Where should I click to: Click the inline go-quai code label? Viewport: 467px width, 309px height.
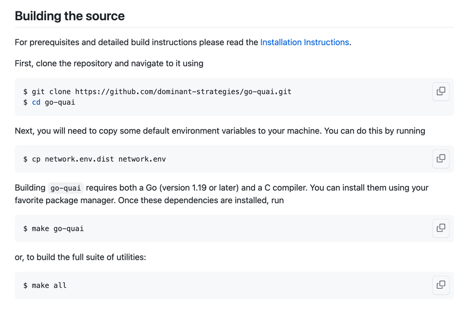[65, 188]
